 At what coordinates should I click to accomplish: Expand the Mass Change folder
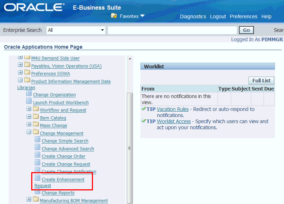click(29, 124)
